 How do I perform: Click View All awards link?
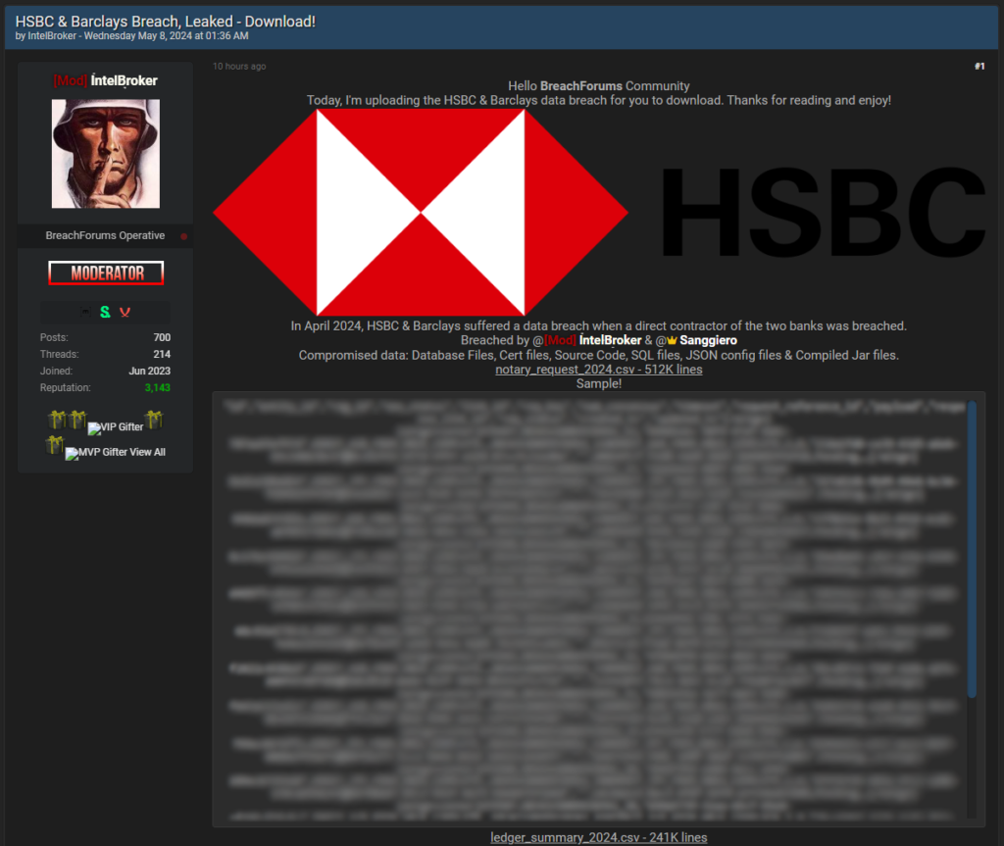coord(147,452)
